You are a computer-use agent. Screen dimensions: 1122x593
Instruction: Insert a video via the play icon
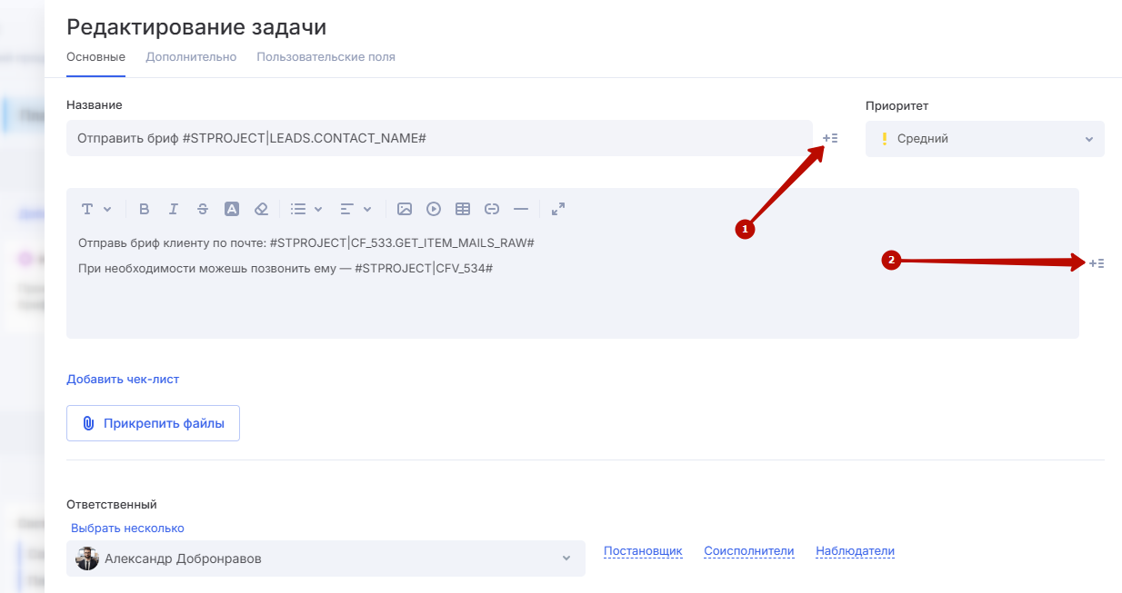[434, 209]
